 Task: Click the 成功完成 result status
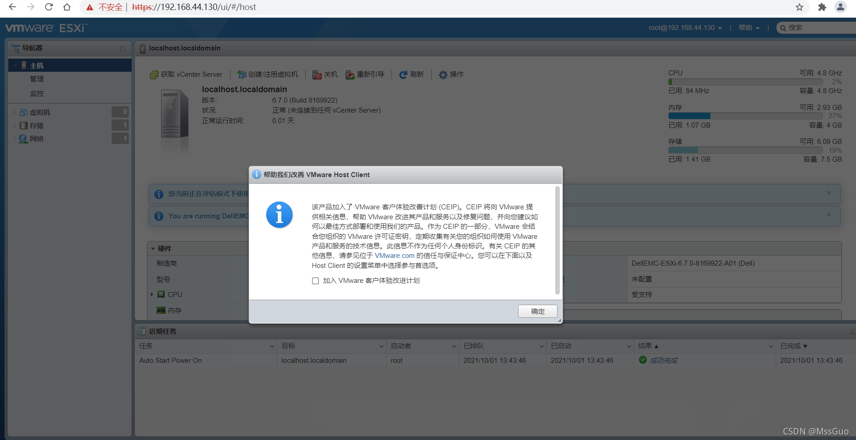click(663, 361)
